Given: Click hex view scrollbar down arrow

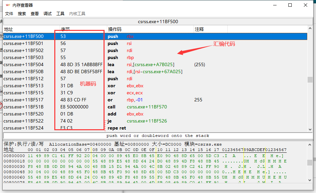Looking at the screenshot, I should click(x=310, y=180).
